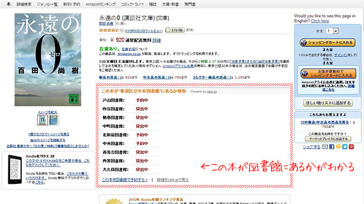The image size is (364, 204).
Task: Click the いいね like button
Action: (175, 30)
